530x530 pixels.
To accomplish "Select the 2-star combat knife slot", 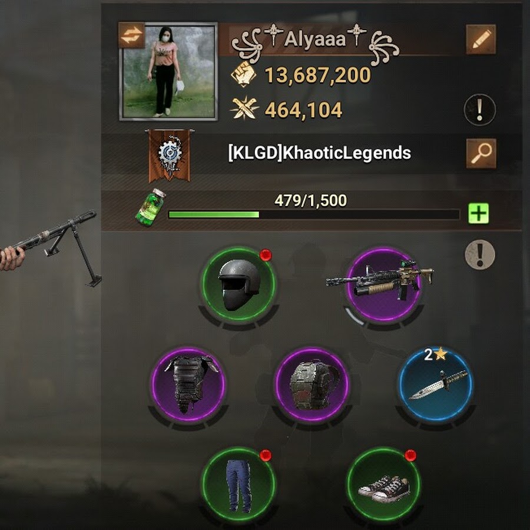I will 436,384.
